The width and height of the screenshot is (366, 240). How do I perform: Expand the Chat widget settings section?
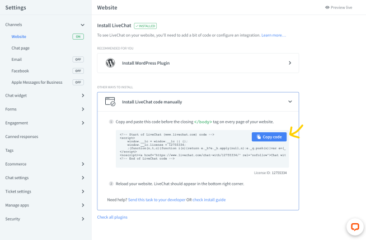45,95
